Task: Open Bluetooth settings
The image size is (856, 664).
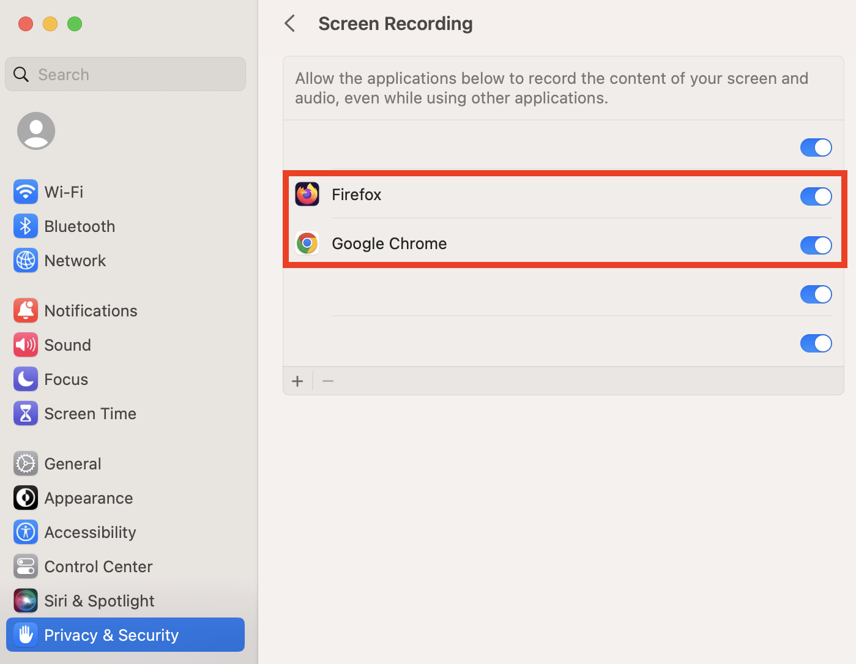Action: (x=125, y=226)
